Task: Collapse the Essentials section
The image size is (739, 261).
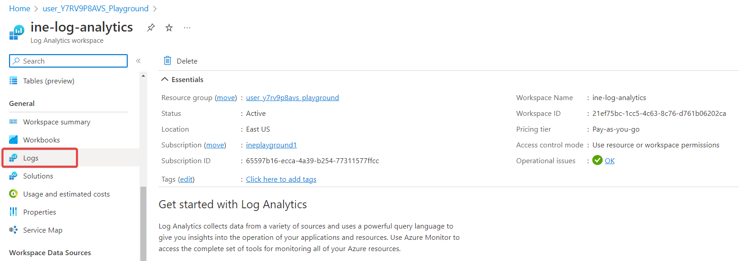Action: pyautogui.click(x=165, y=80)
